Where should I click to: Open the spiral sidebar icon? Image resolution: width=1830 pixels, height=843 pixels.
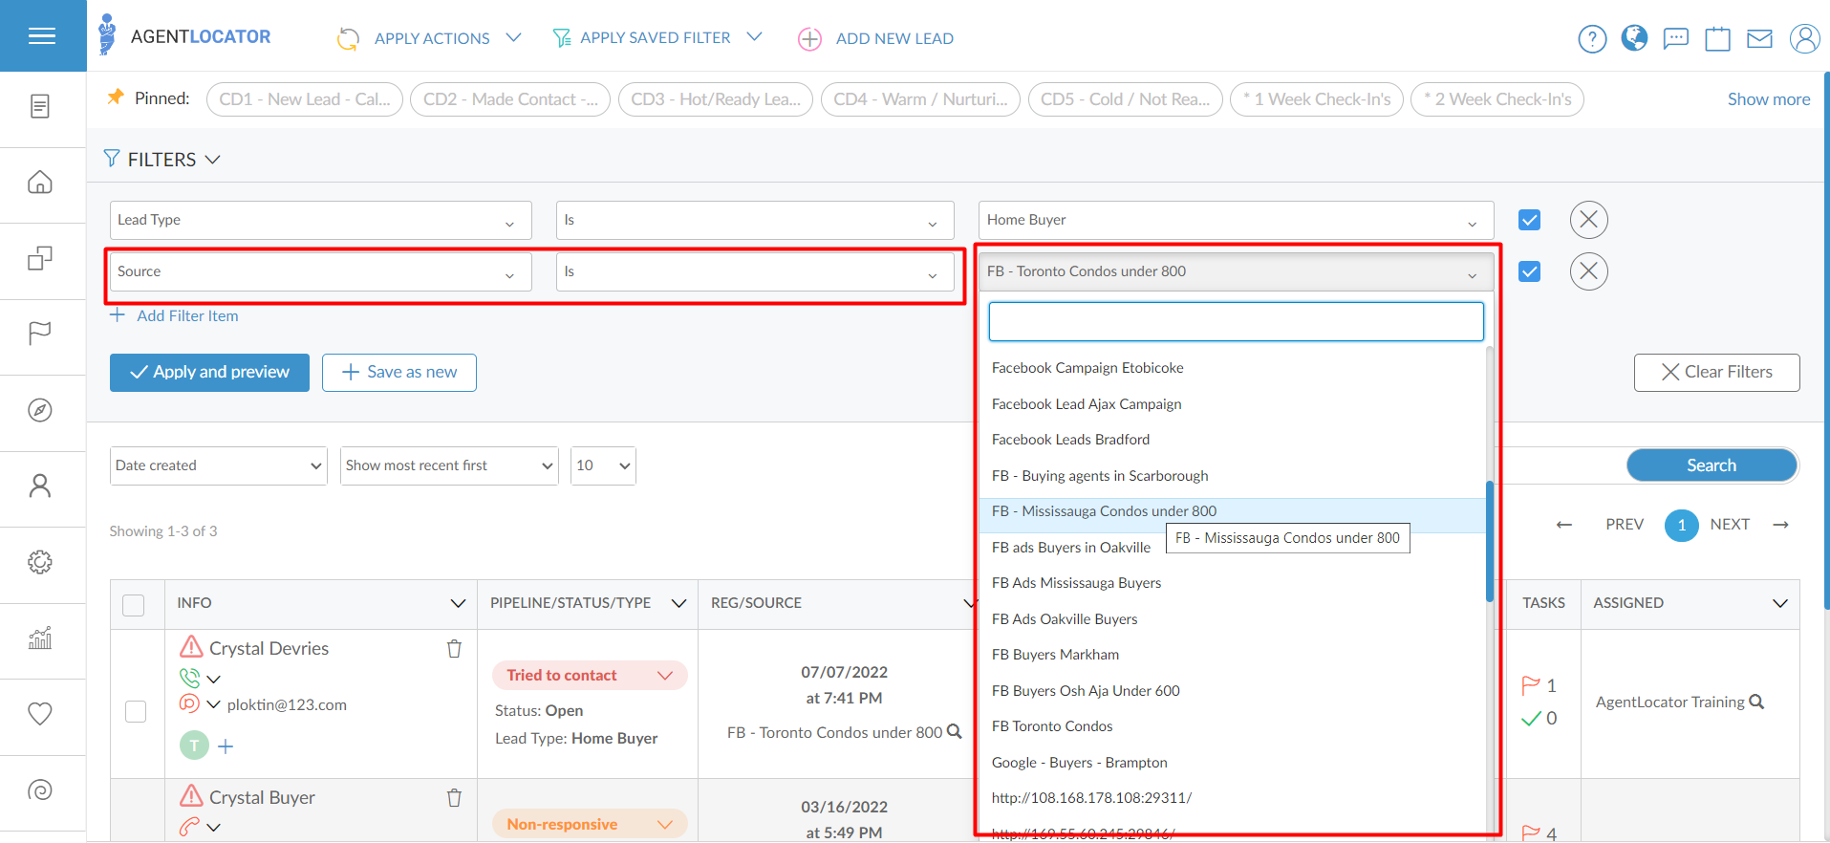[x=40, y=789]
